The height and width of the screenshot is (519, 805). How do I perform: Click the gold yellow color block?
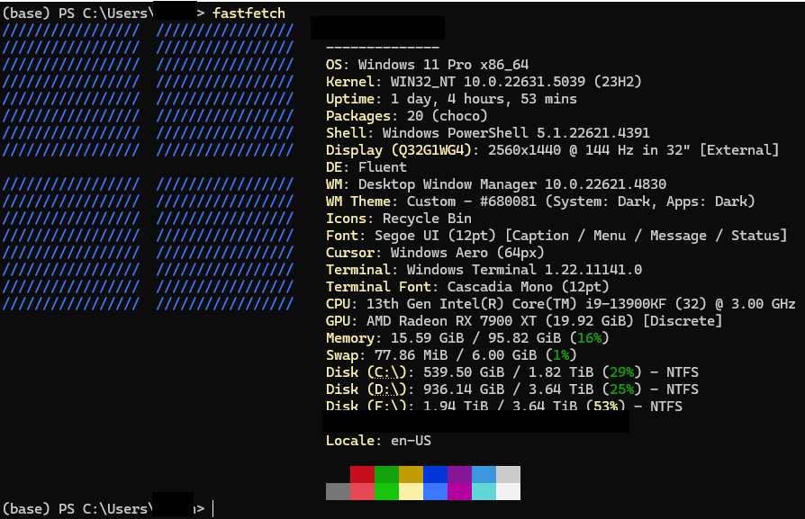coord(411,474)
